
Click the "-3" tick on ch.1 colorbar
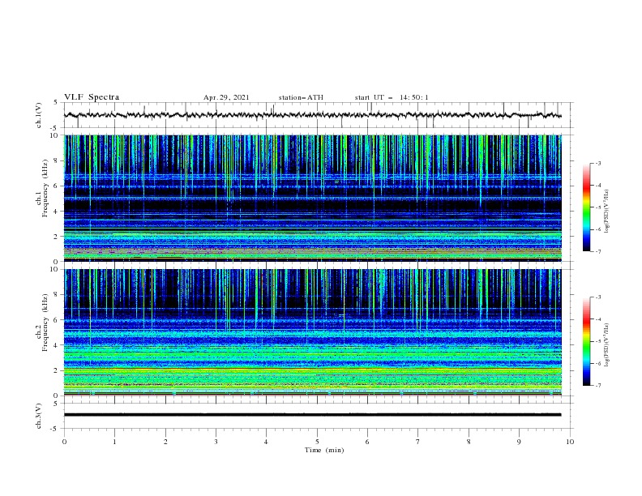coord(597,163)
